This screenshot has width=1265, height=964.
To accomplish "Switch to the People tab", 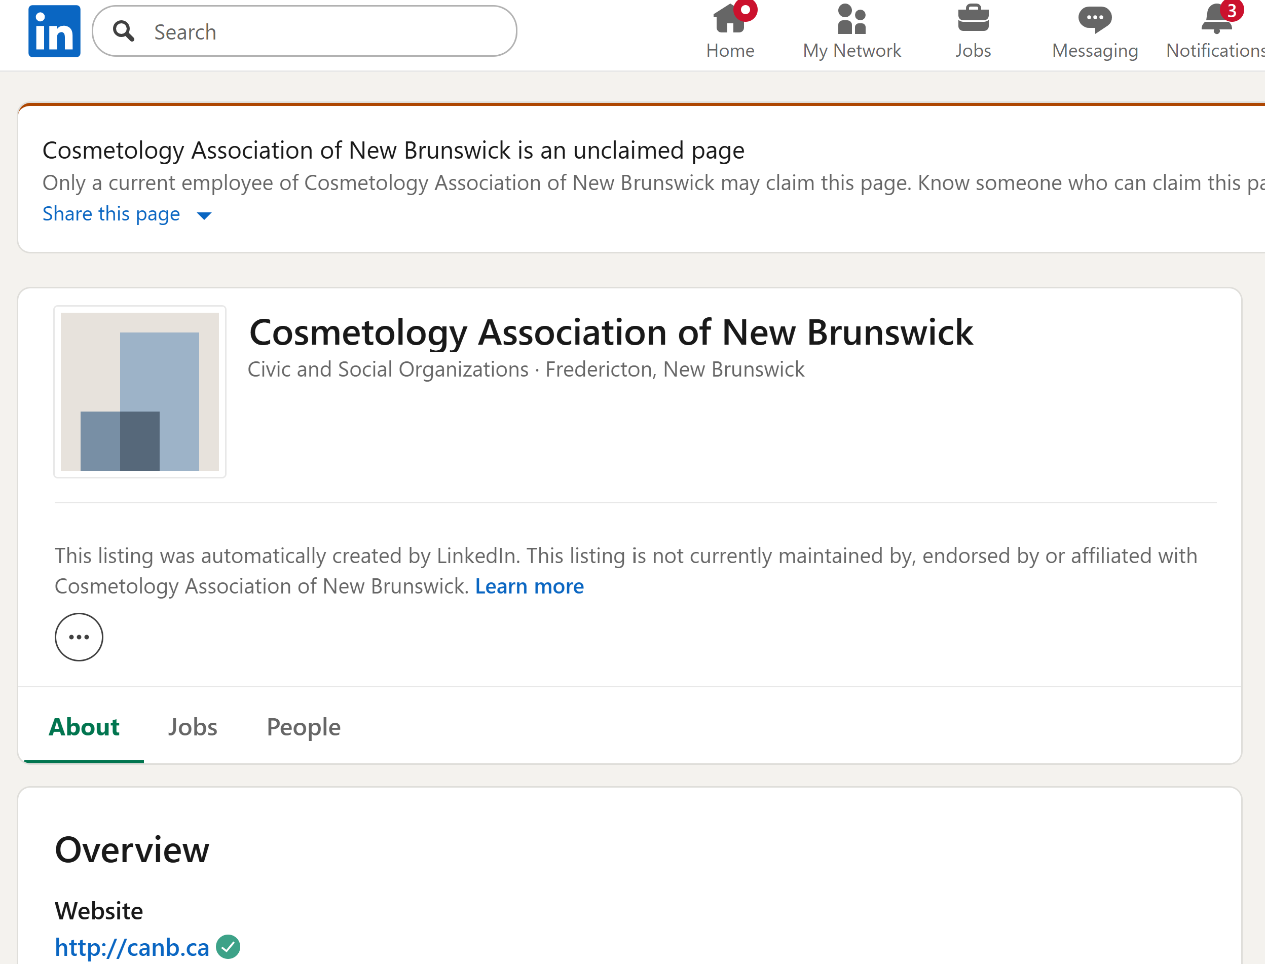I will click(304, 727).
